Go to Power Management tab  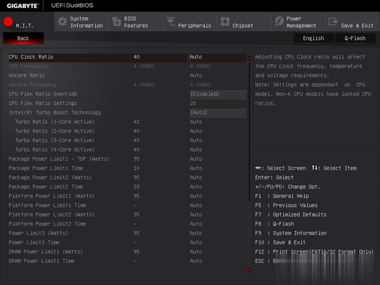299,22
